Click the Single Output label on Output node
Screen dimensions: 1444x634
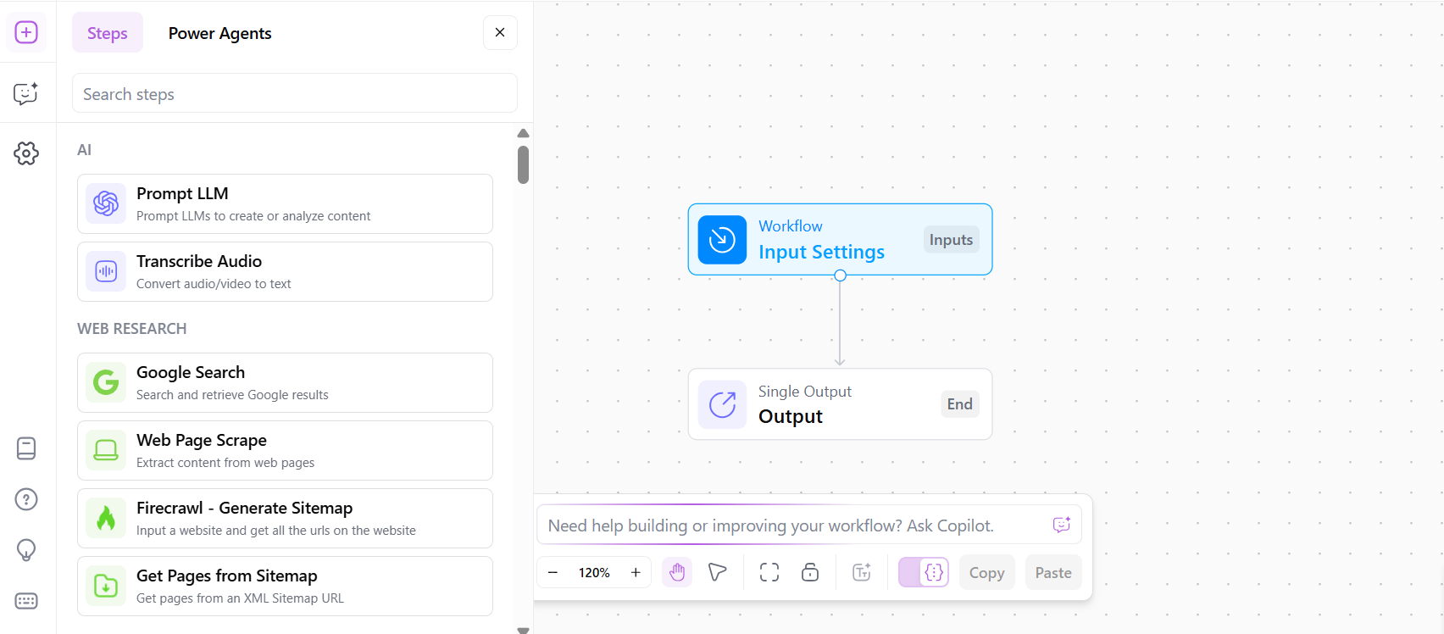click(805, 392)
